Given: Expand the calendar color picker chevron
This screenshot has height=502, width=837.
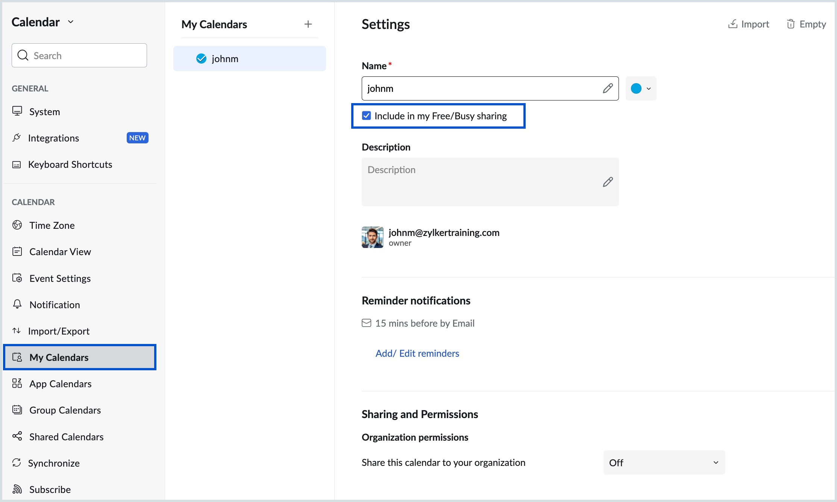Looking at the screenshot, I should (x=648, y=88).
